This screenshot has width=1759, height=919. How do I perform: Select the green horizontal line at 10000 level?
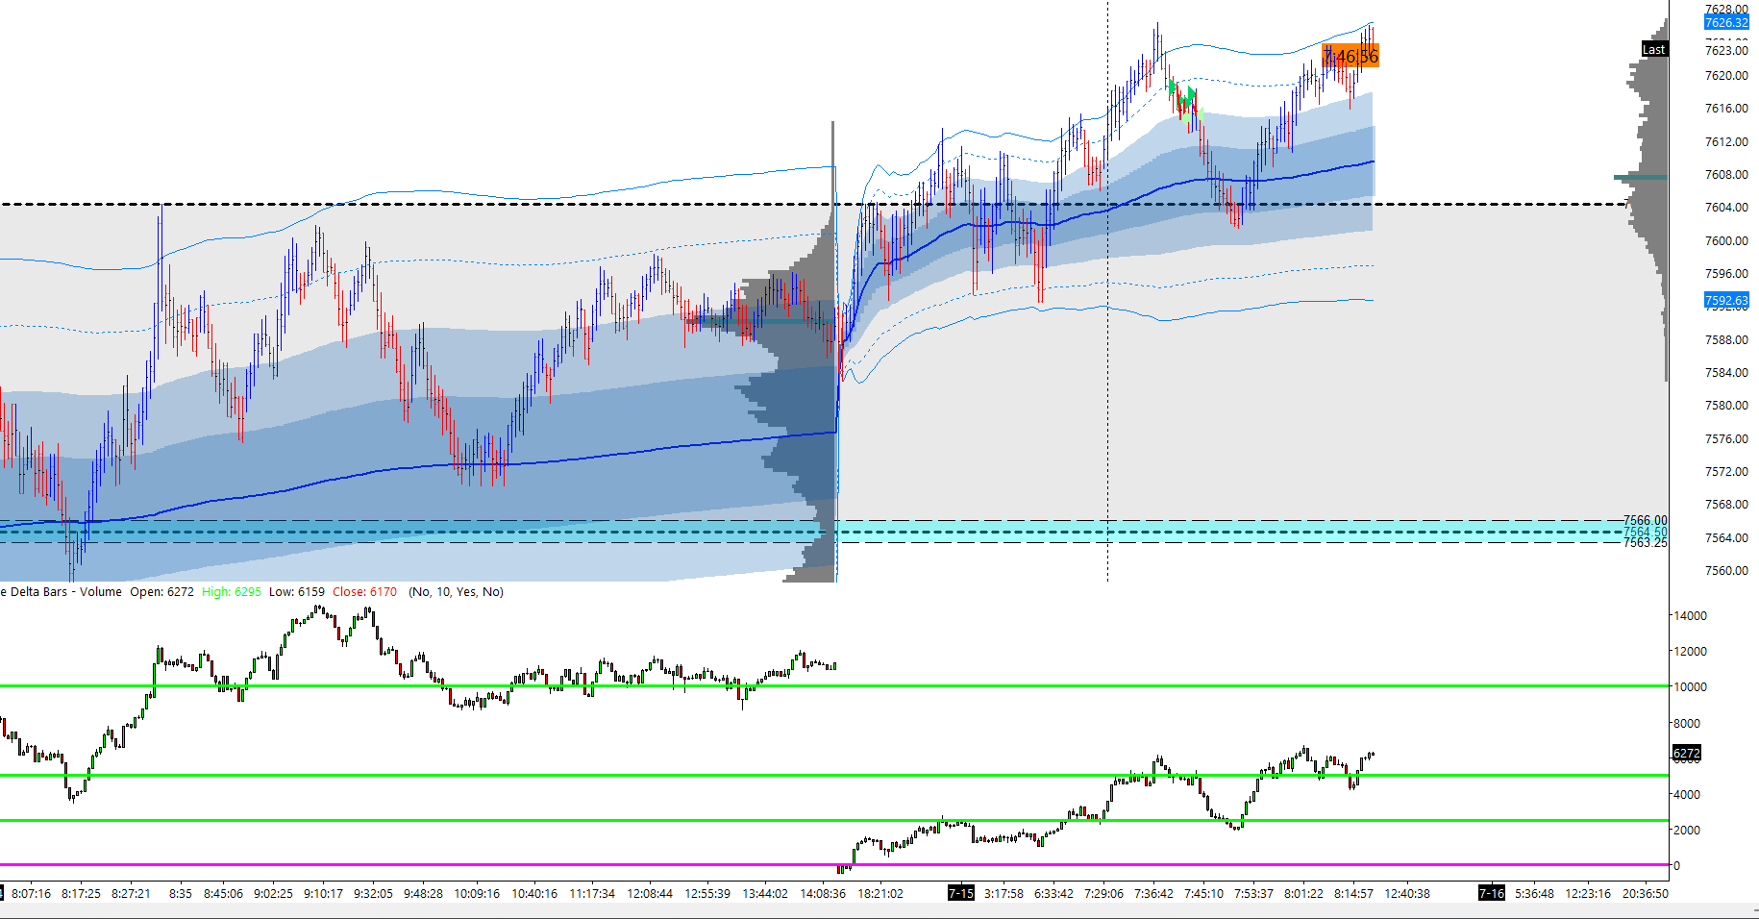coord(834,686)
